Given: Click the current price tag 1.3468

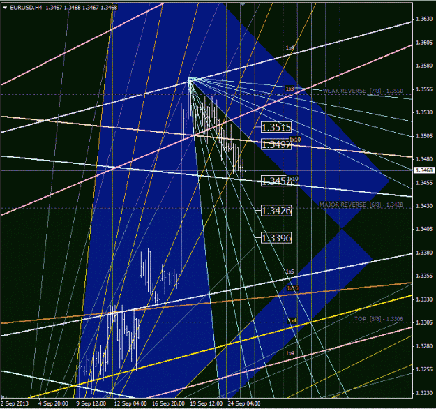Looking at the screenshot, I should click(424, 170).
